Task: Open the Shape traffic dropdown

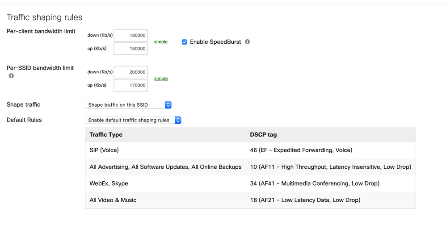Action: coord(128,105)
